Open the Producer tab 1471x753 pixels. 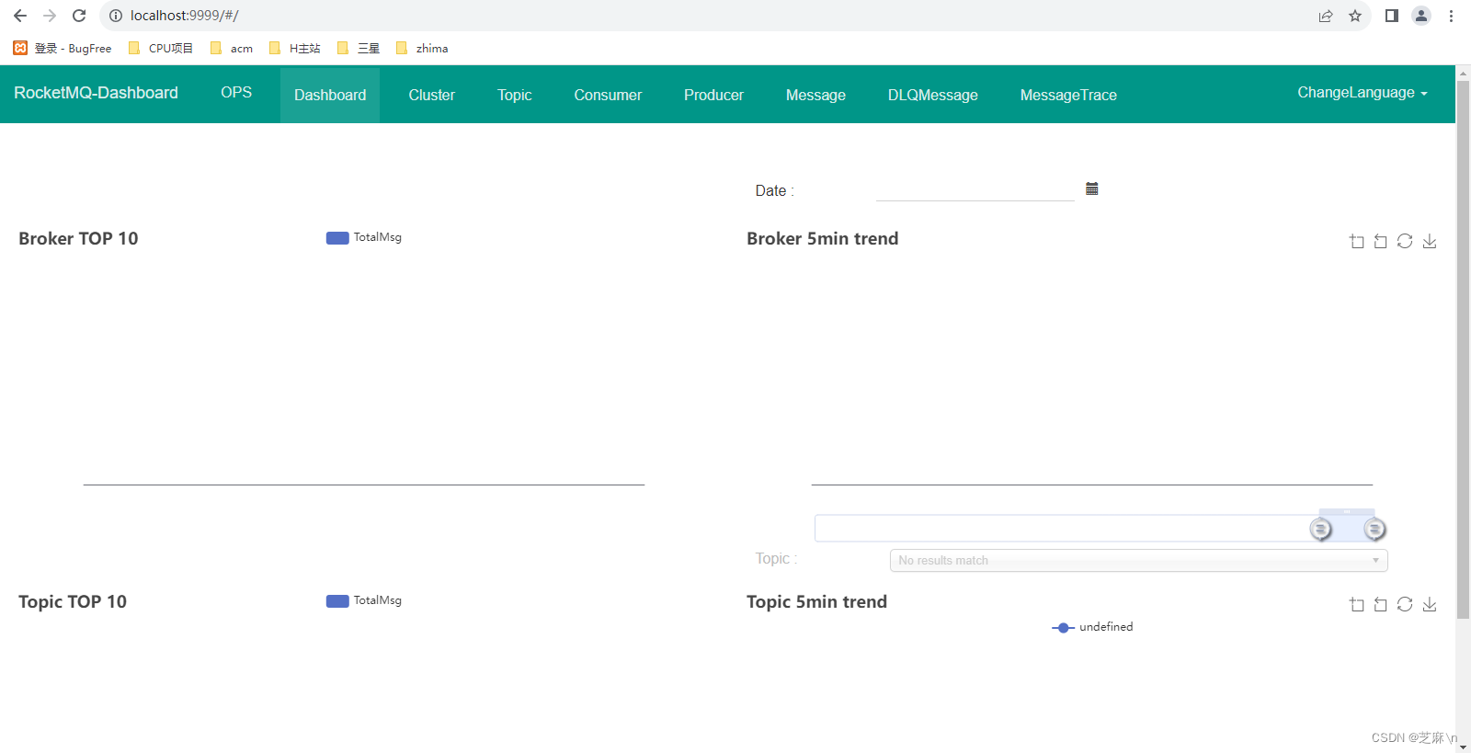click(713, 95)
